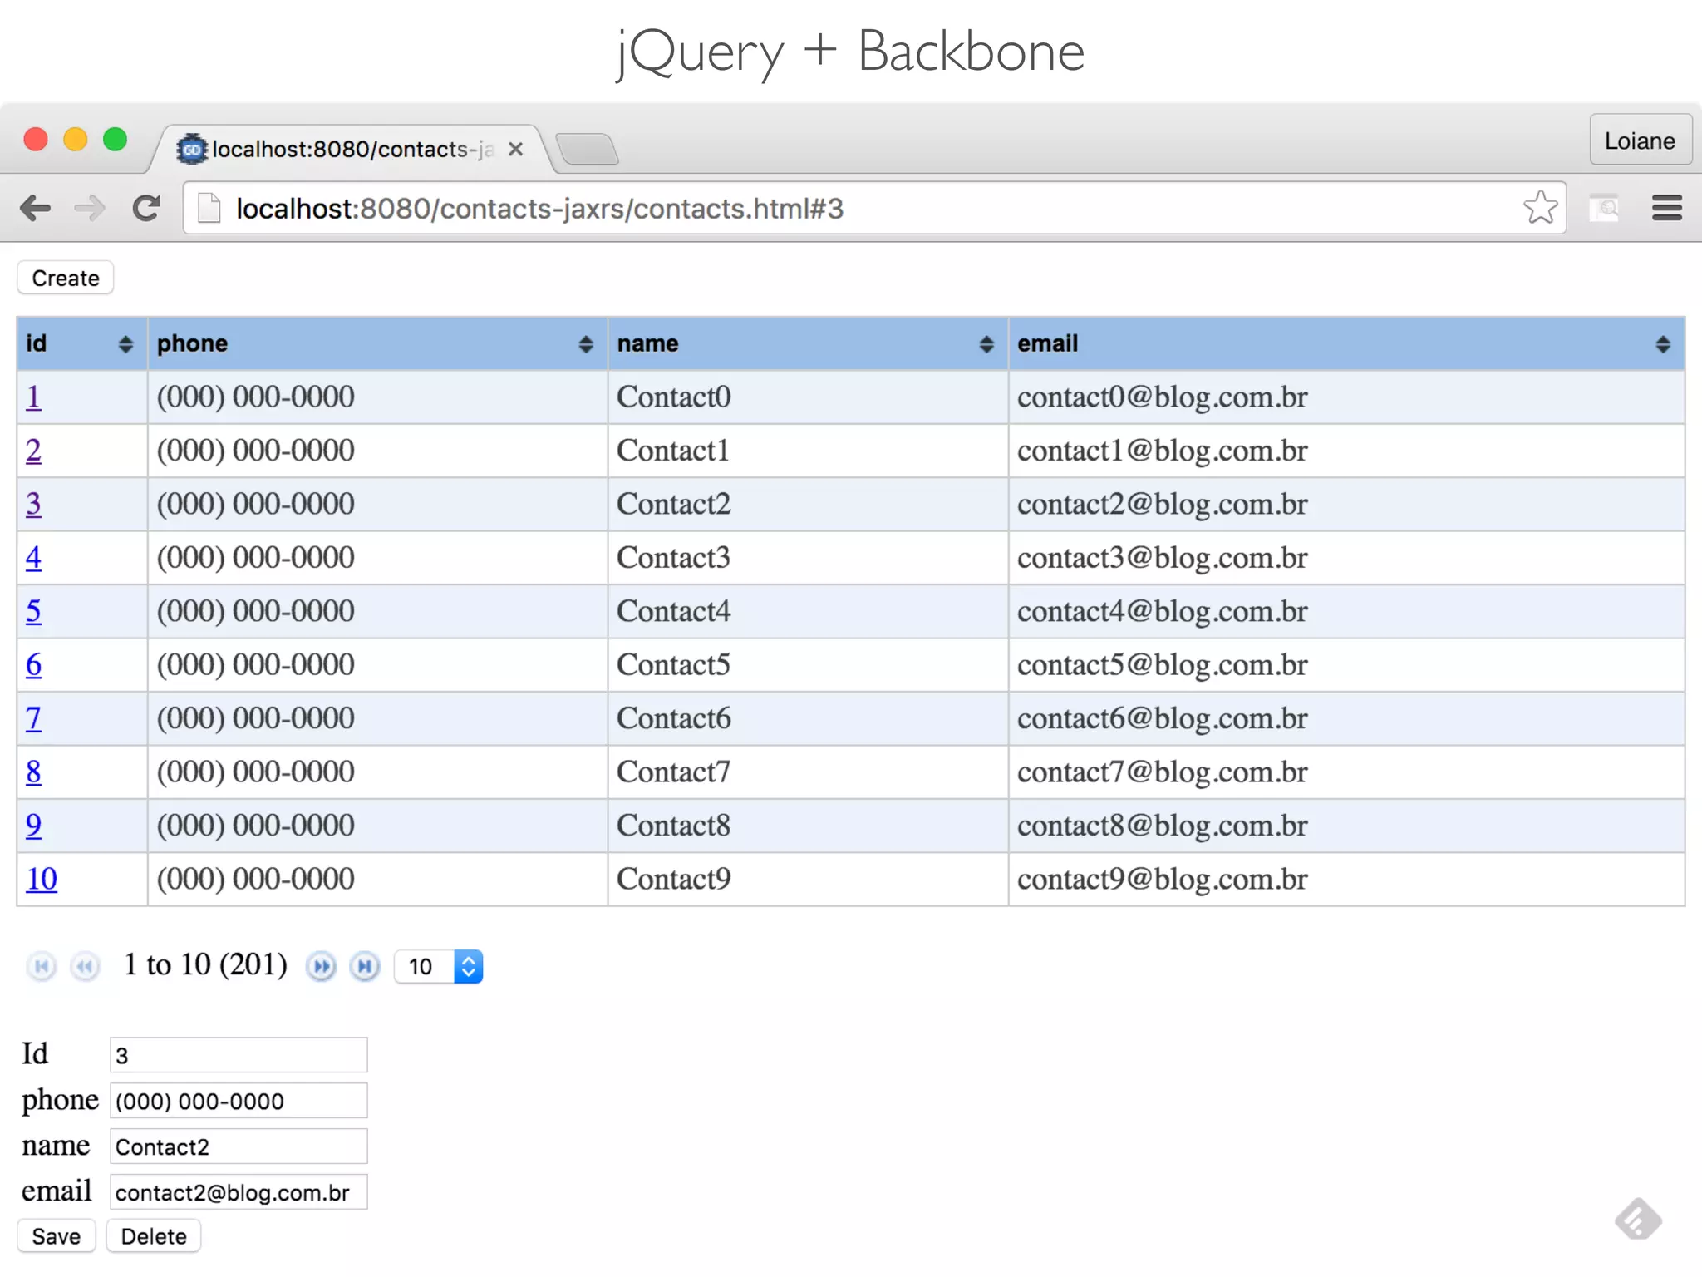Bookmark this page with the star icon
1702x1277 pixels.
pyautogui.click(x=1540, y=208)
